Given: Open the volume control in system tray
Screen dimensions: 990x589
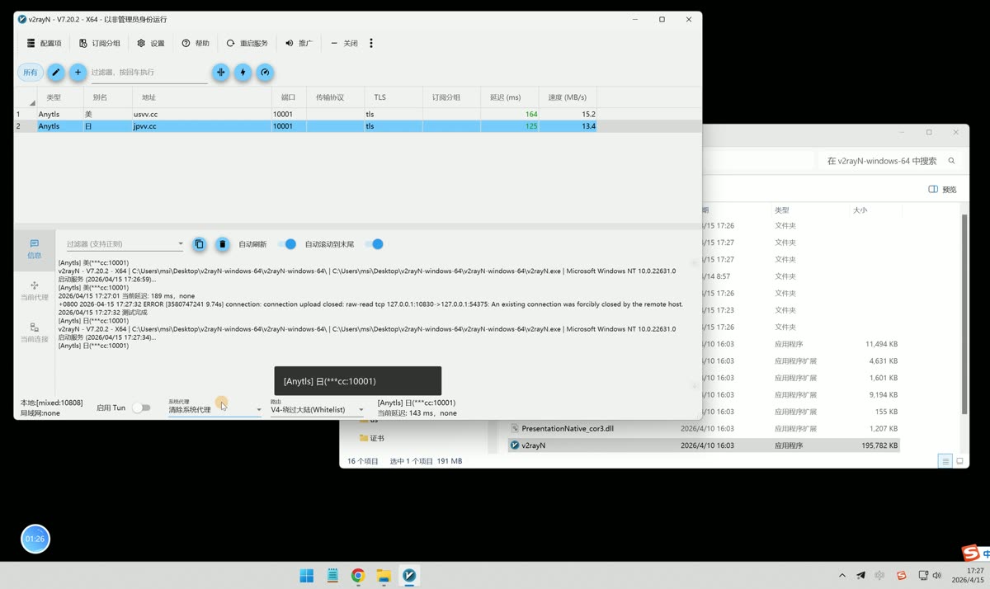Looking at the screenshot, I should coord(937,576).
